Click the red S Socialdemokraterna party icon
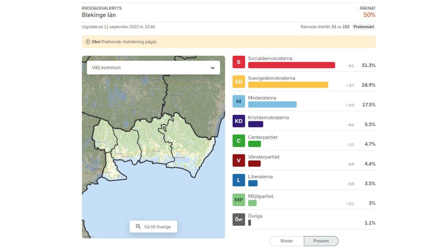This screenshot has width=448, height=252. click(238, 62)
